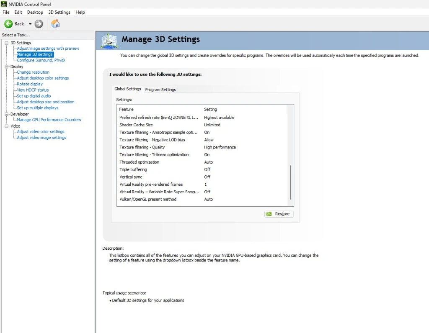Select Manage 3D settings in the tree
Image resolution: width=429 pixels, height=333 pixels.
click(x=35, y=54)
